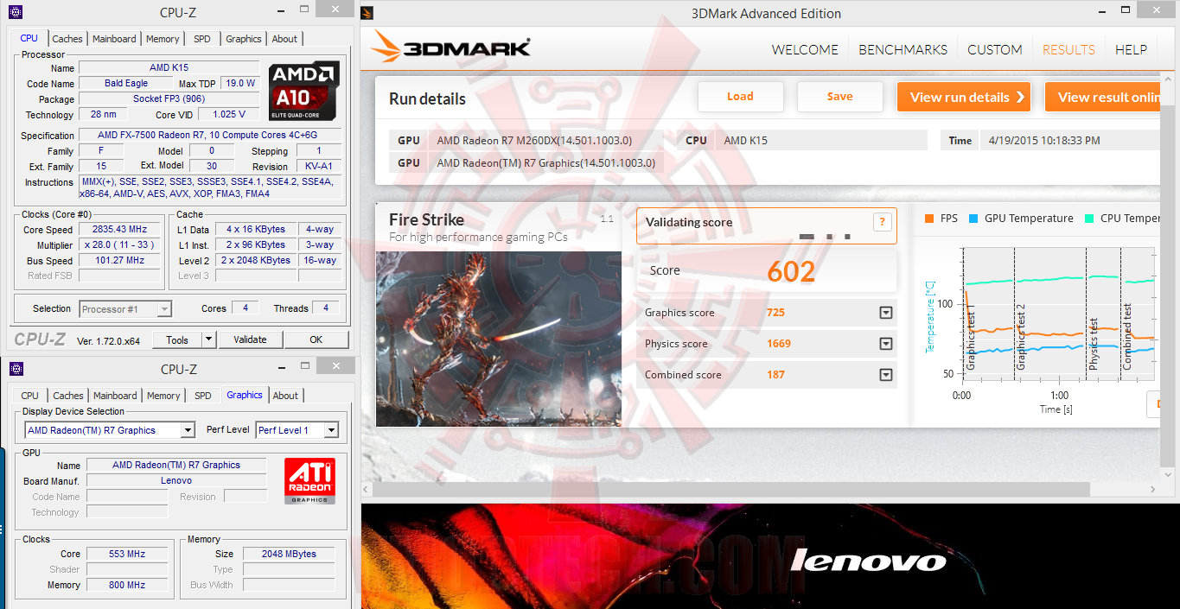Click the Memory Size value 2048 MBytes
Screen dimensions: 1180x609
point(289,554)
